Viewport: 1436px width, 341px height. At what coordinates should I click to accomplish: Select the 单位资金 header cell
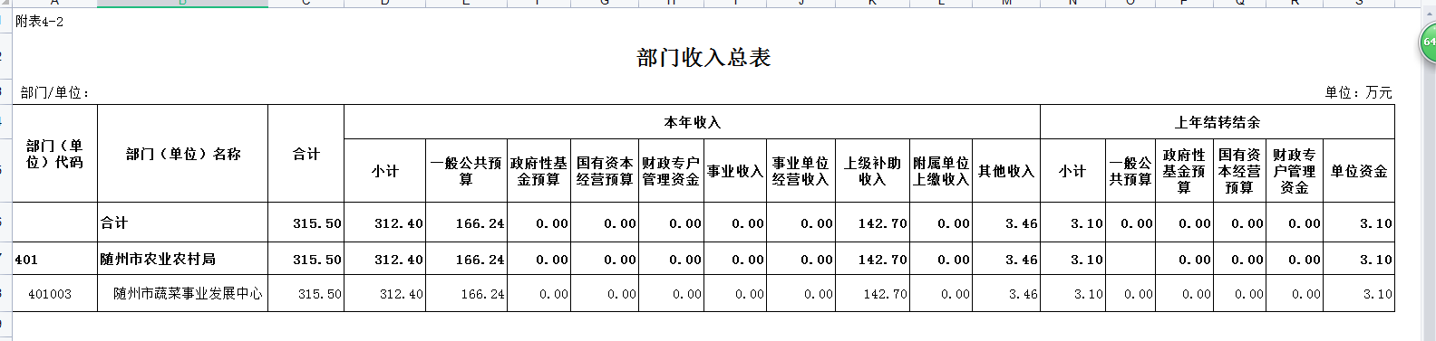click(1359, 171)
